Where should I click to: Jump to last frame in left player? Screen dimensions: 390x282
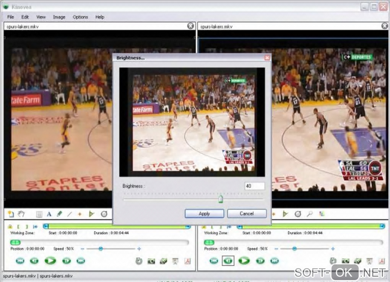pos(81,261)
